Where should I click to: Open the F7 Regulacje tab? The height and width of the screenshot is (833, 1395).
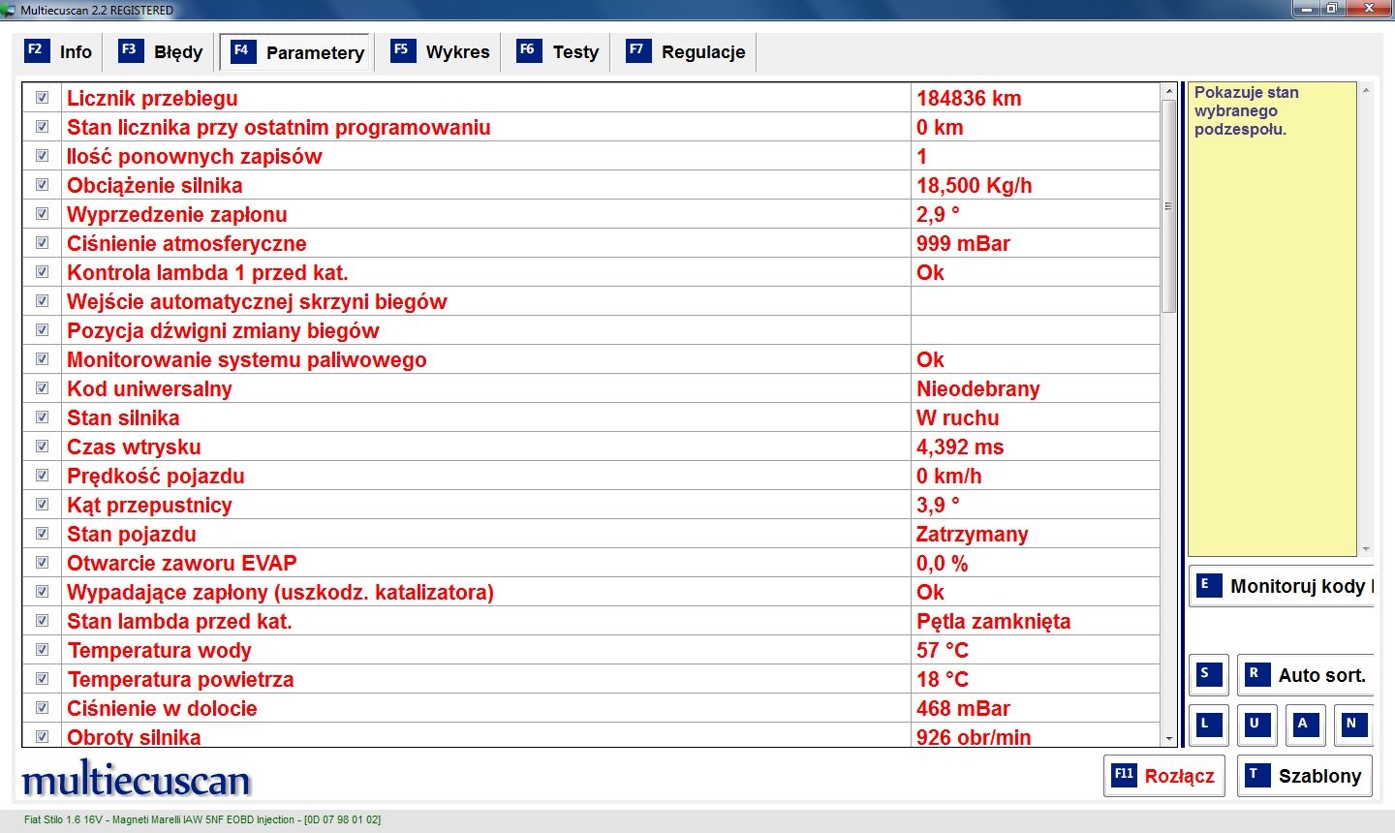[687, 52]
